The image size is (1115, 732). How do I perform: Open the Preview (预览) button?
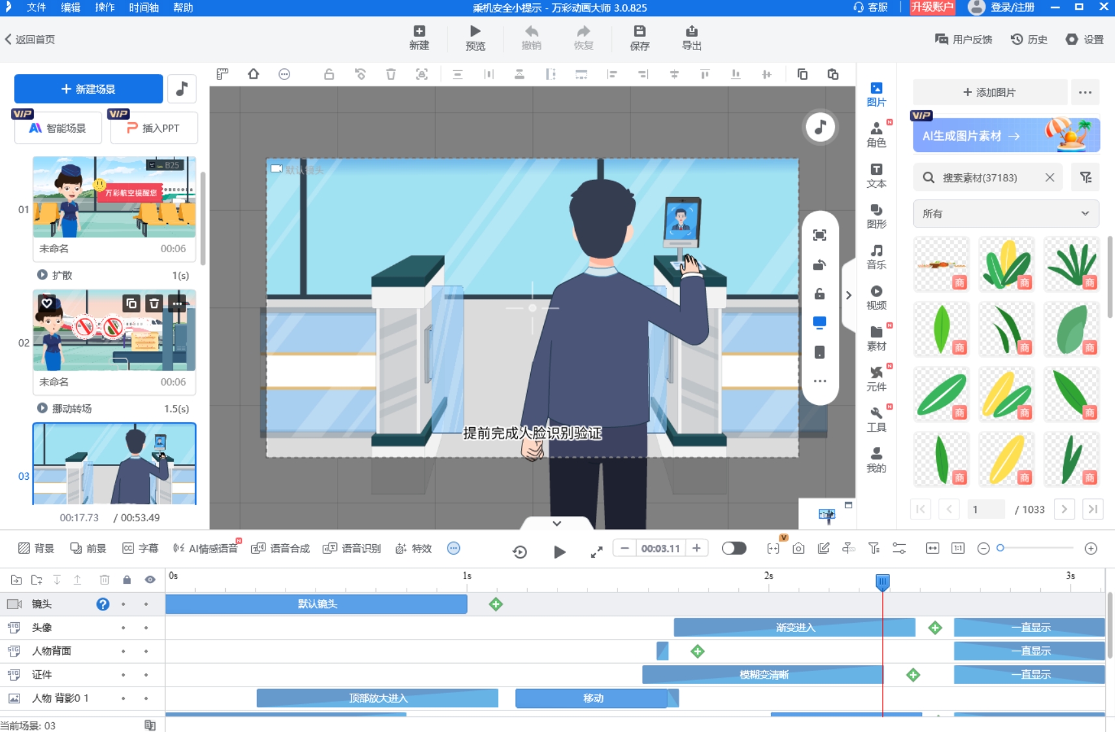click(x=475, y=38)
